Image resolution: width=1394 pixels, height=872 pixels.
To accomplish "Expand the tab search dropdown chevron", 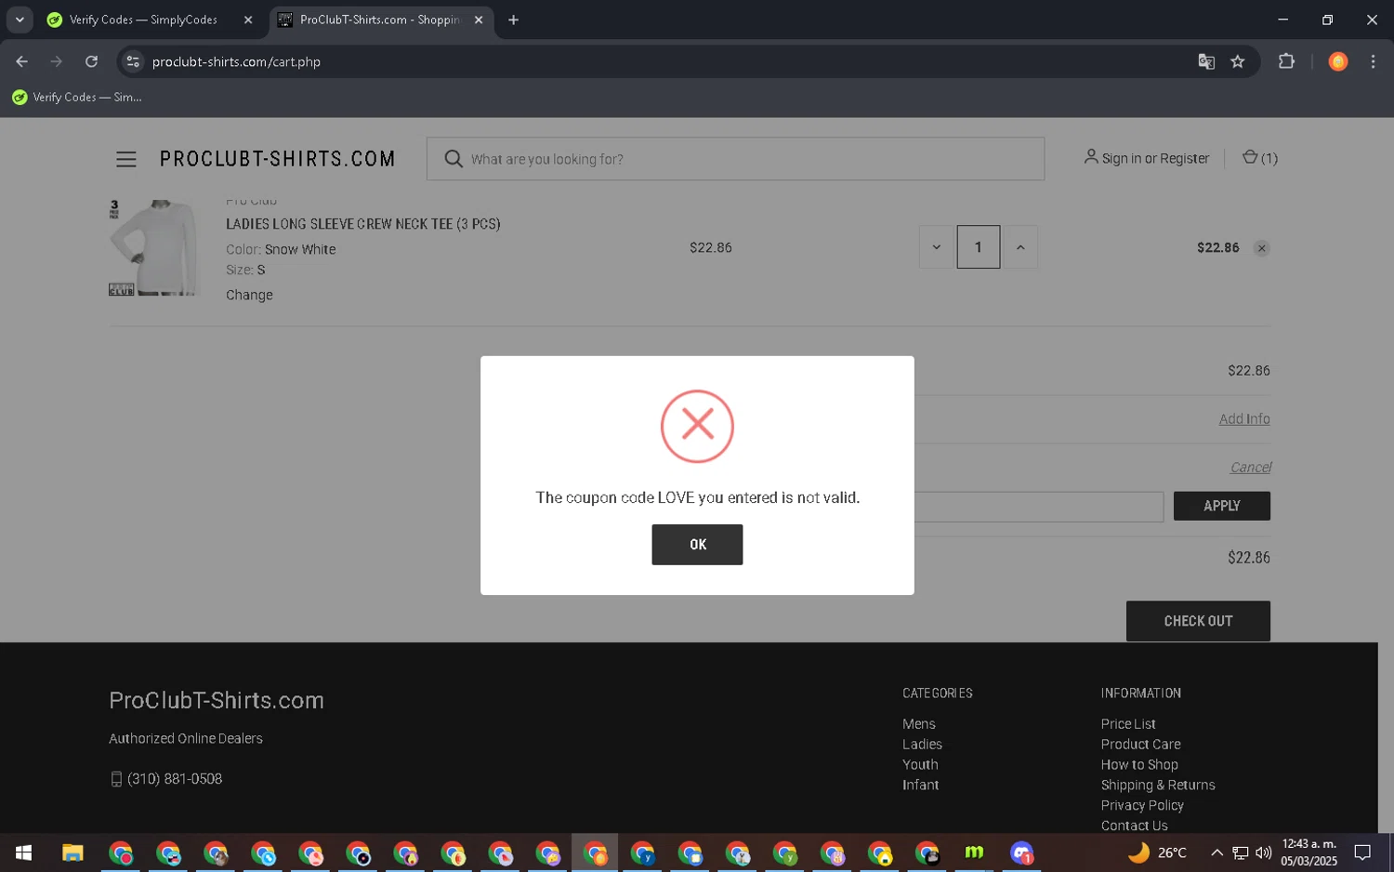I will [x=20, y=20].
